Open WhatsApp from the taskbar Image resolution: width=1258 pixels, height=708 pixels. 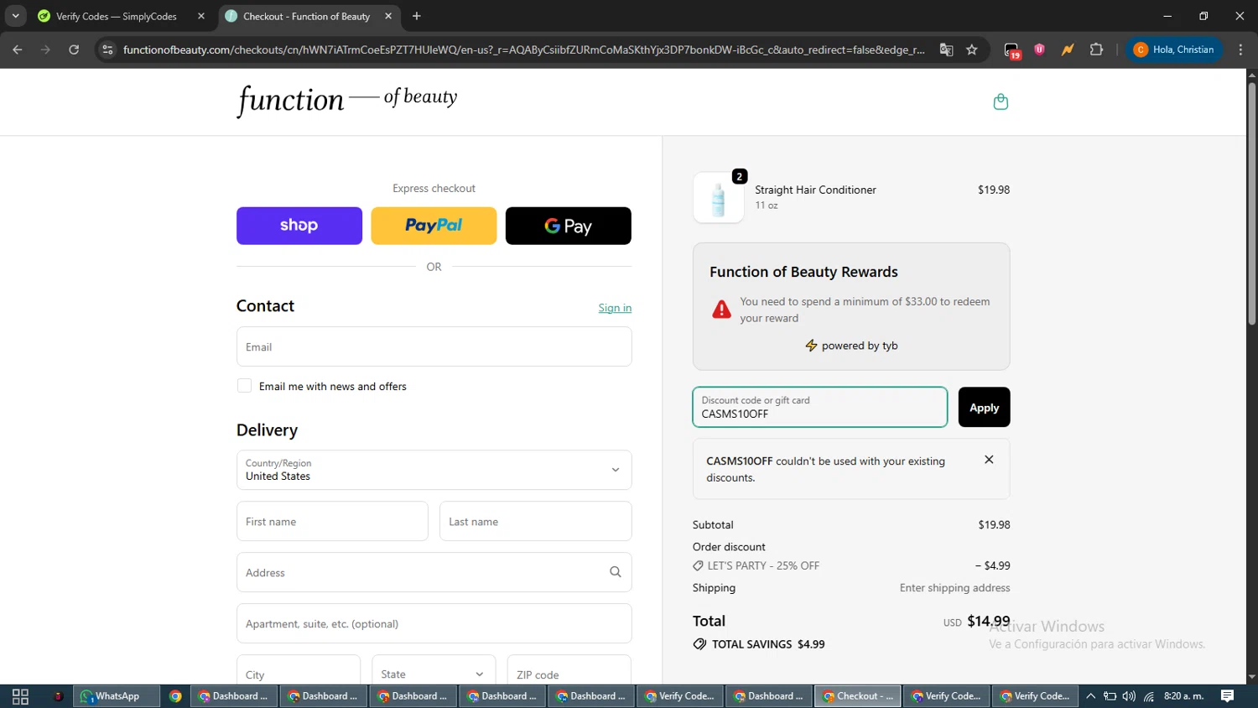(117, 696)
